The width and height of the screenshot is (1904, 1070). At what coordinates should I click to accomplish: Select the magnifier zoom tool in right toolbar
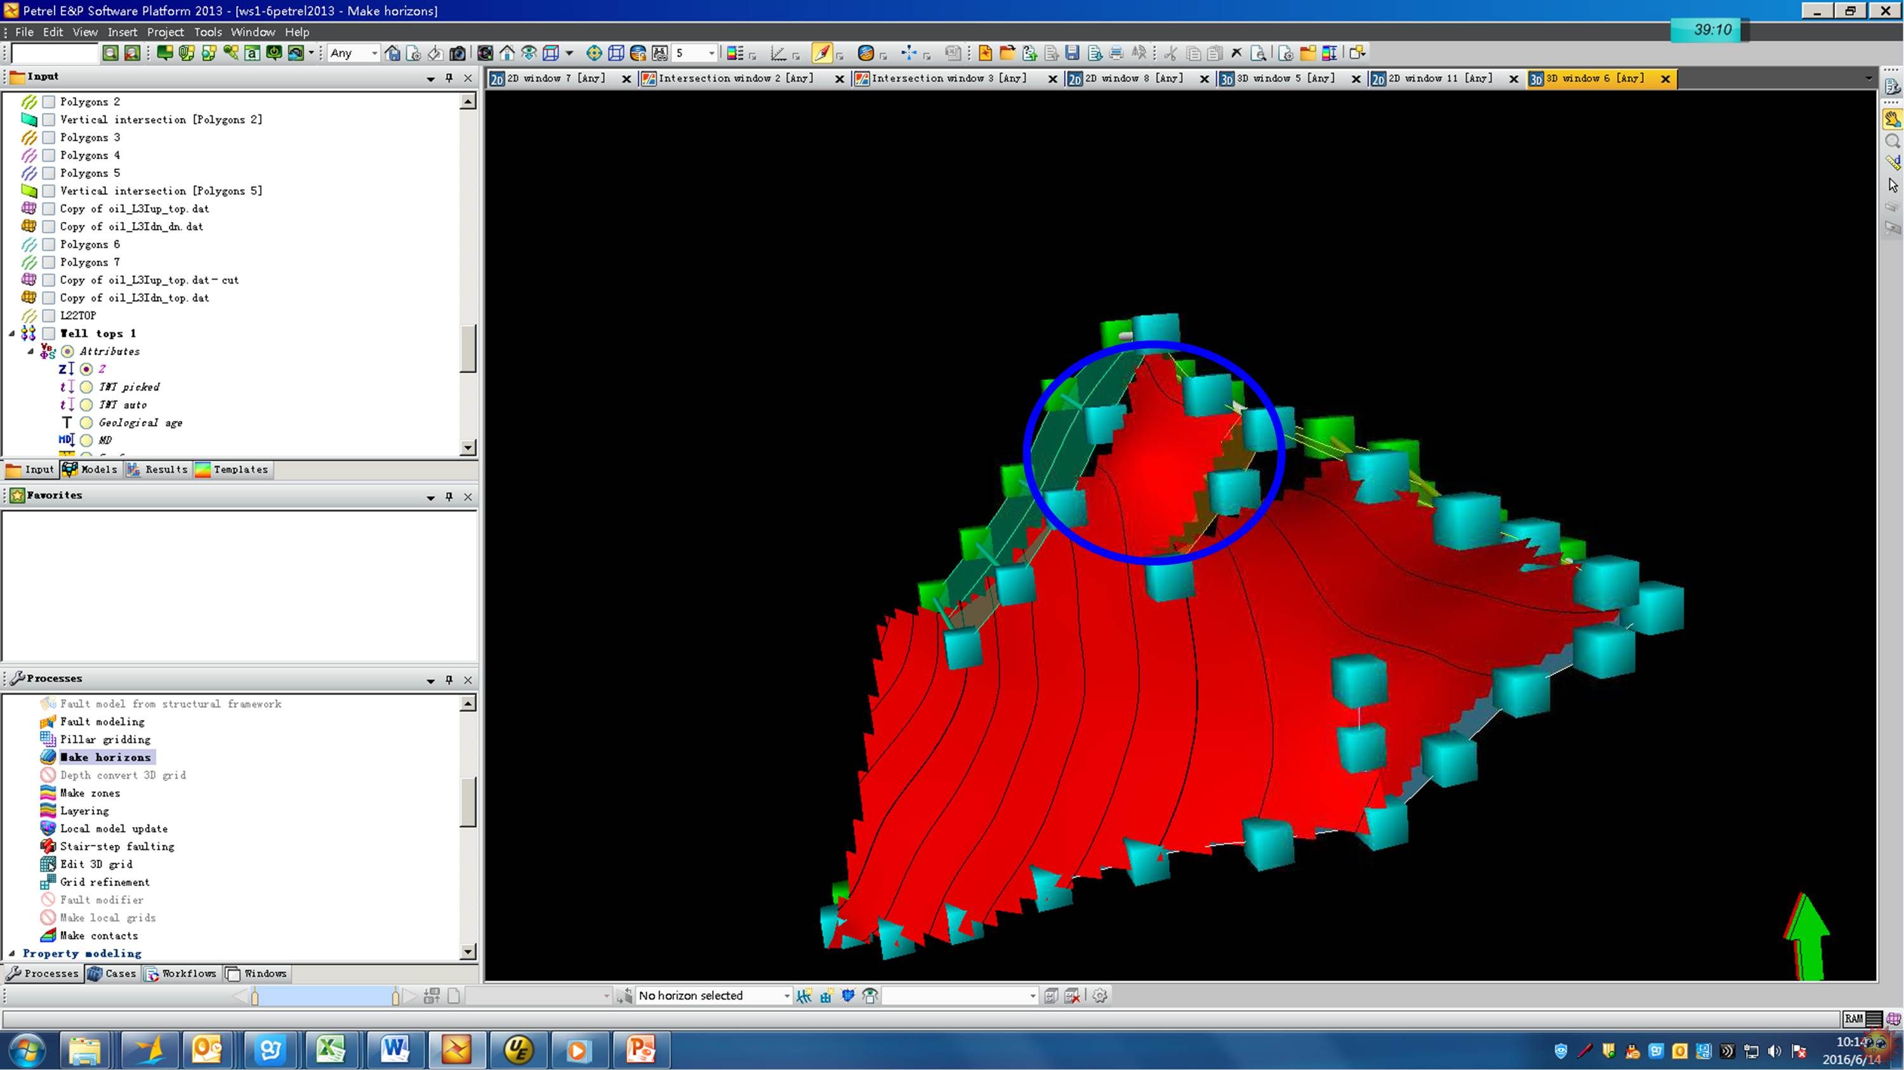click(x=1892, y=141)
